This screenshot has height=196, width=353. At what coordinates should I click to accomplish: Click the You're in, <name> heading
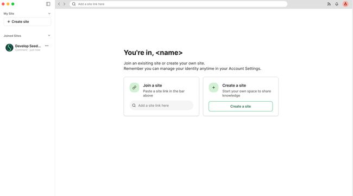coord(153,53)
